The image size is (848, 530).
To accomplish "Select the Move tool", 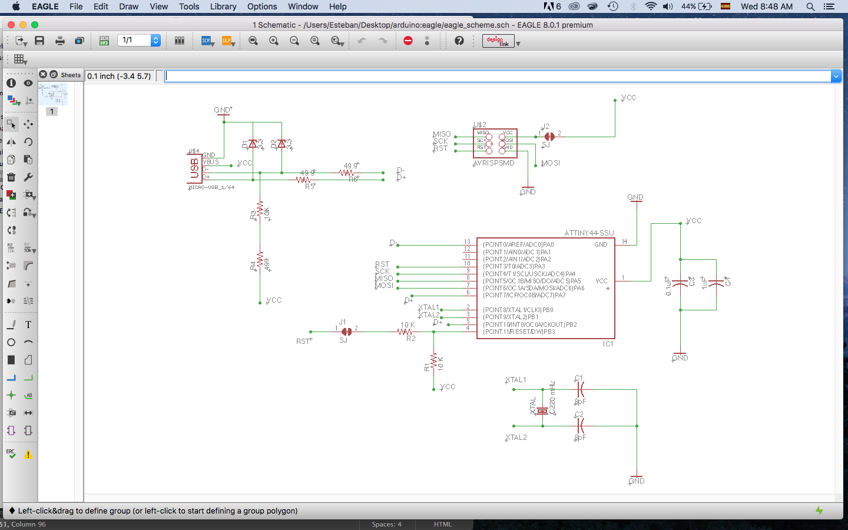I will 28,124.
